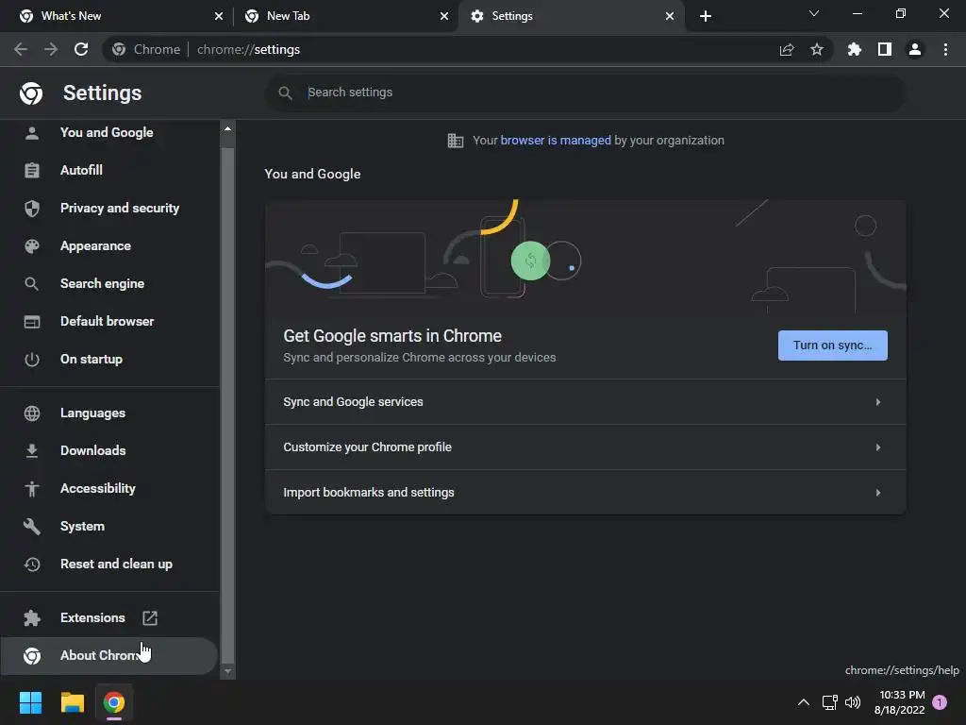Click the Search engine magnifier icon in sidebar
Image resolution: width=966 pixels, height=725 pixels.
click(32, 283)
